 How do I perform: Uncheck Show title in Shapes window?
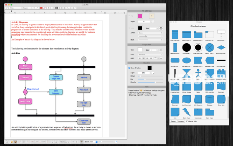(187, 121)
